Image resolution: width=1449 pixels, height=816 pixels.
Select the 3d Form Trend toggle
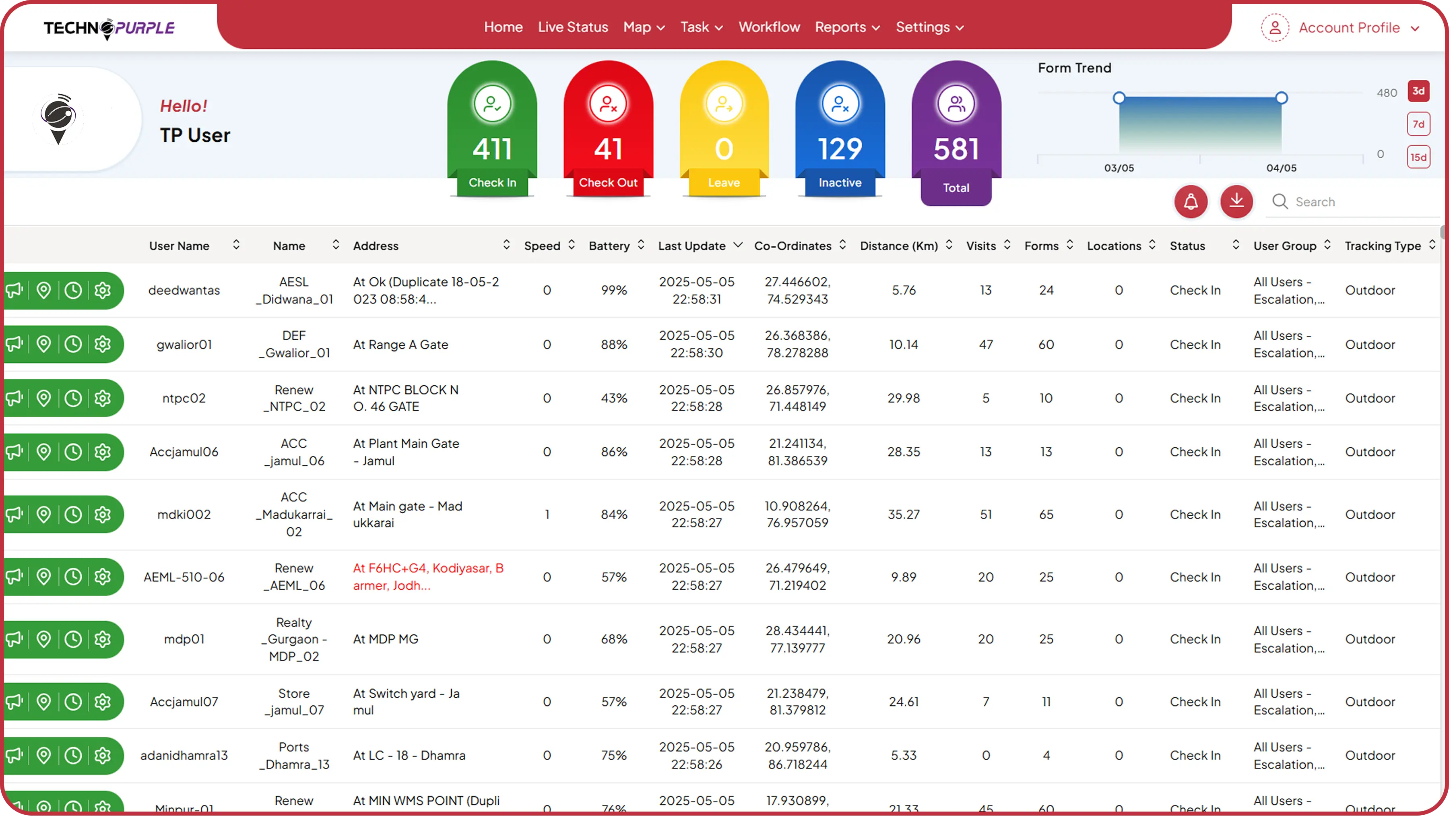coord(1419,91)
